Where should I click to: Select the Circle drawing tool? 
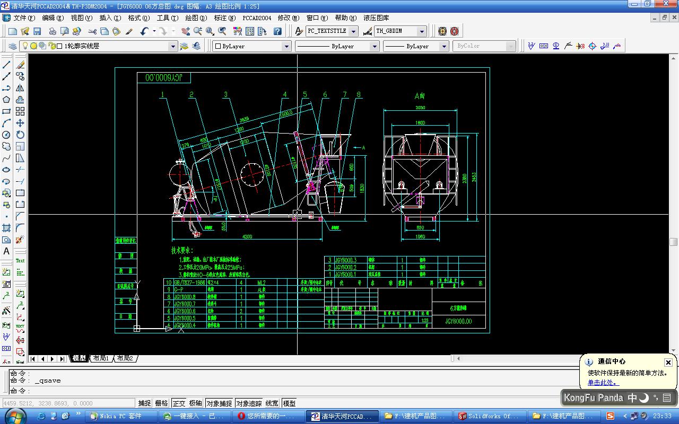6,135
